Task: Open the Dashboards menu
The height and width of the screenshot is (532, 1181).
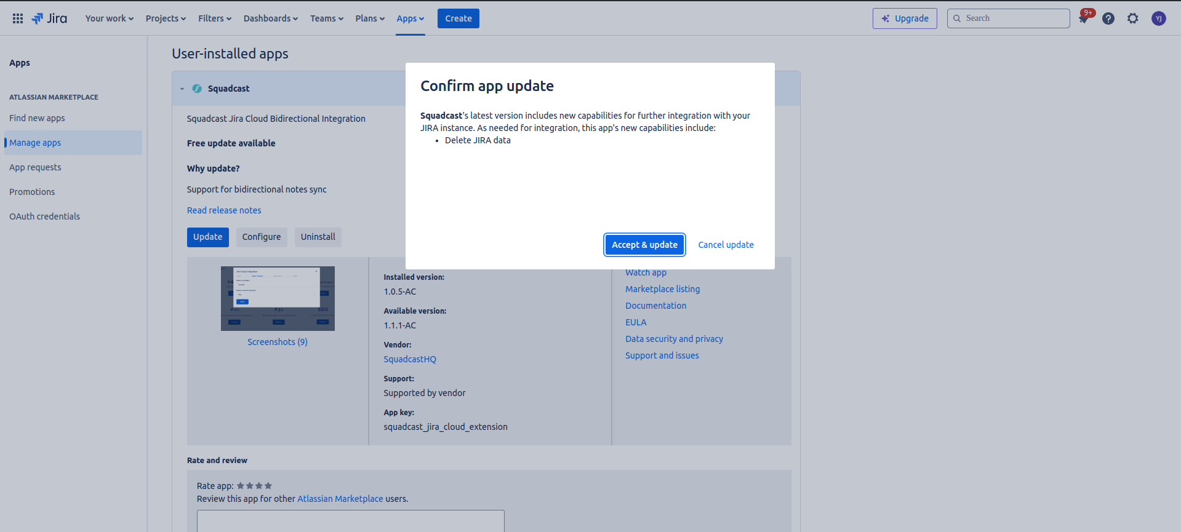Action: click(x=270, y=18)
